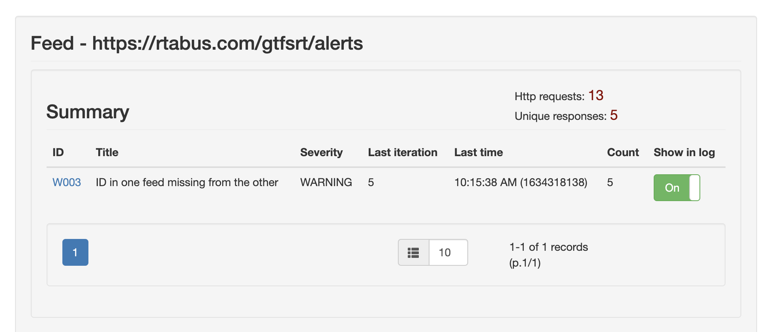Select the WARNING severity cell for W003
Image resolution: width=765 pixels, height=332 pixels.
(x=326, y=182)
